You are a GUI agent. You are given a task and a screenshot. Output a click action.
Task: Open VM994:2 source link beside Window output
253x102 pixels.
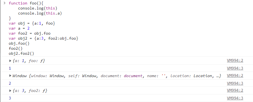pyautogui.click(x=235, y=75)
